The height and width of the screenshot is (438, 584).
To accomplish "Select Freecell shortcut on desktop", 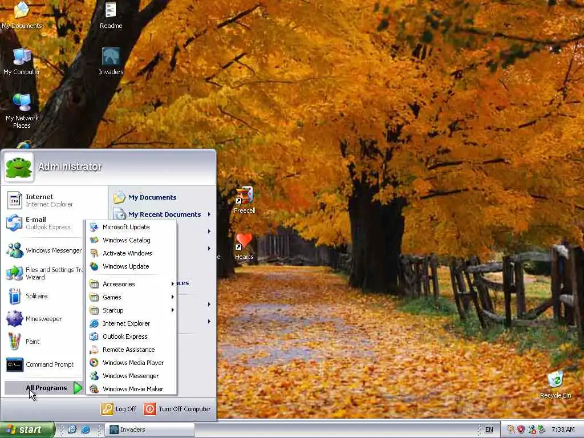I will point(244,200).
